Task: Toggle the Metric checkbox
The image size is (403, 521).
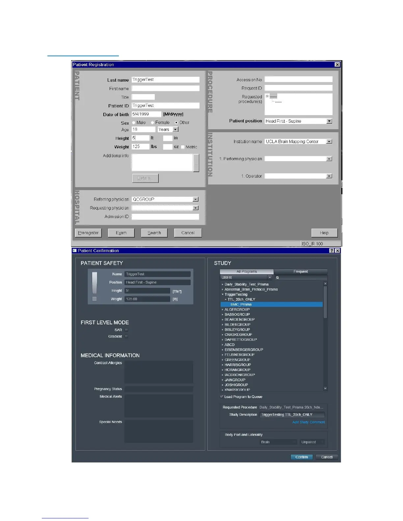Action: (x=183, y=147)
